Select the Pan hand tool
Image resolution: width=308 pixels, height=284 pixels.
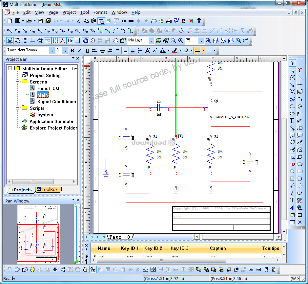(115, 41)
